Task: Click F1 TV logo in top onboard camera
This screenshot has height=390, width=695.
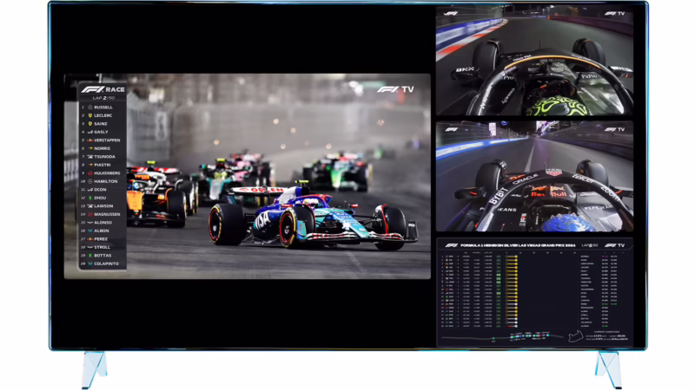Action: (615, 14)
